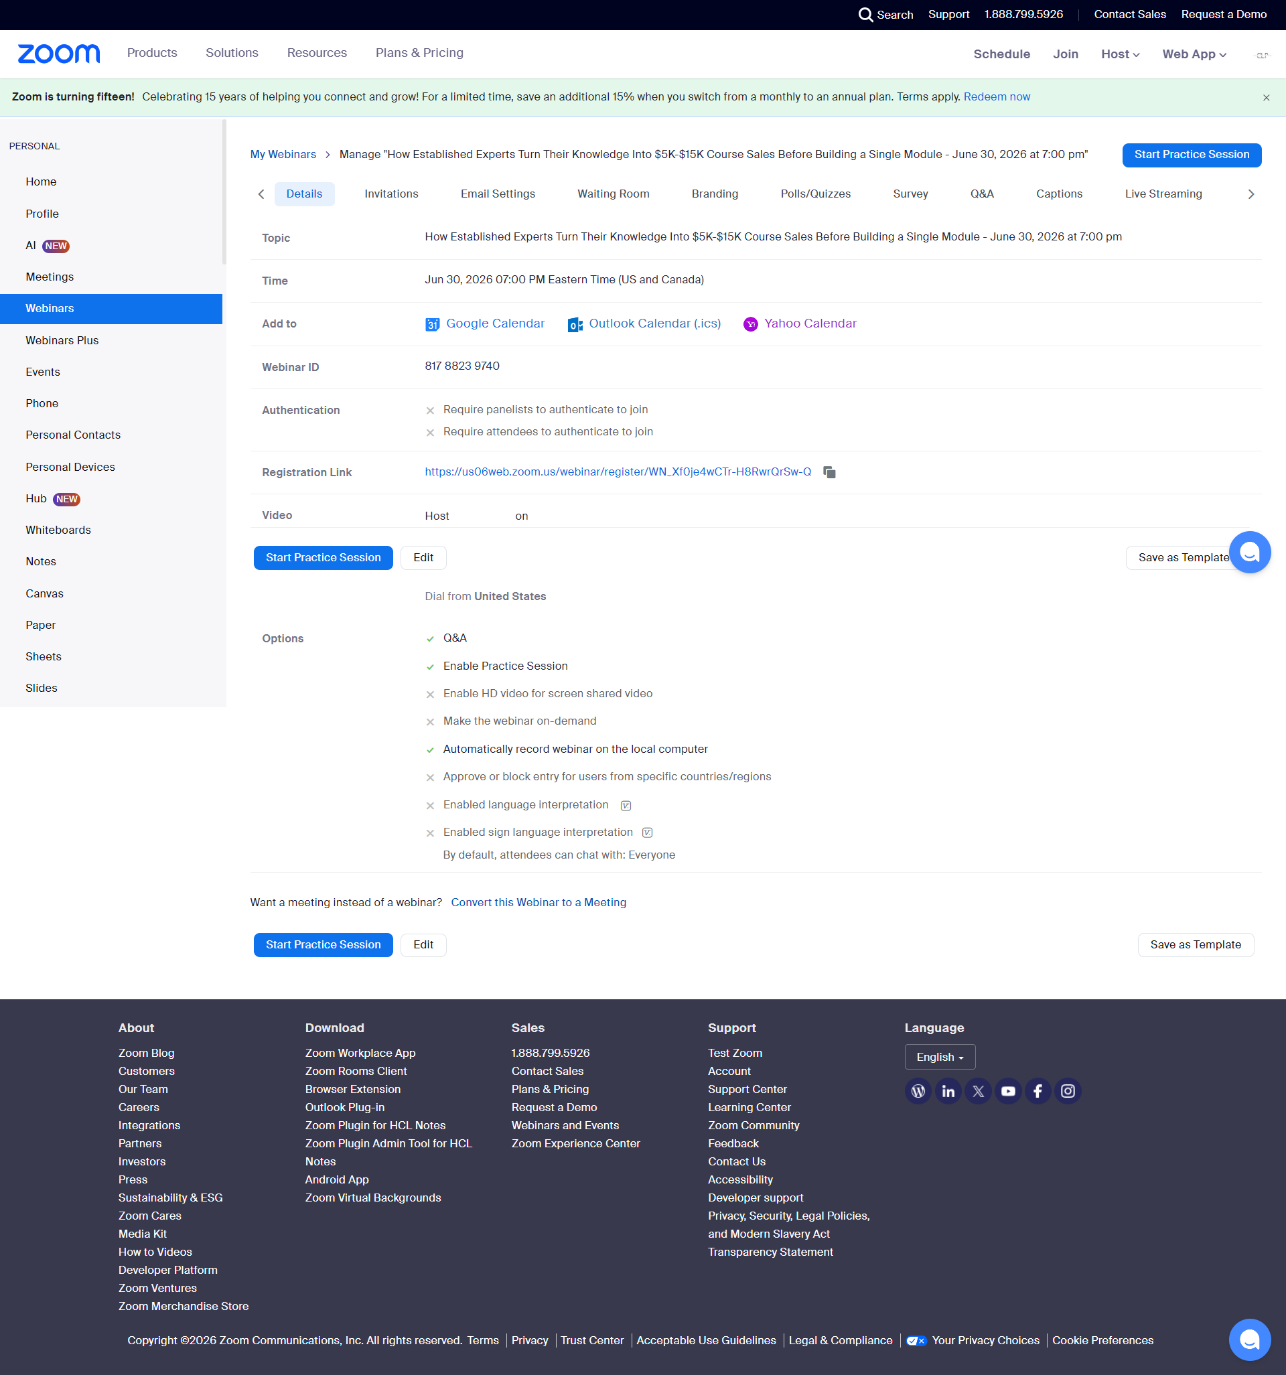Open the Email Settings tab
1286x1375 pixels.
click(x=498, y=194)
